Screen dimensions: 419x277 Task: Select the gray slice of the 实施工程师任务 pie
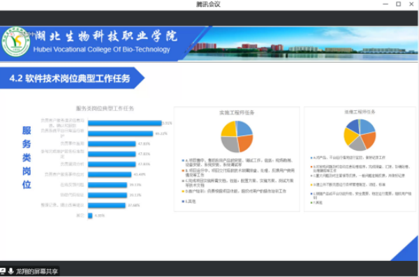230,144
